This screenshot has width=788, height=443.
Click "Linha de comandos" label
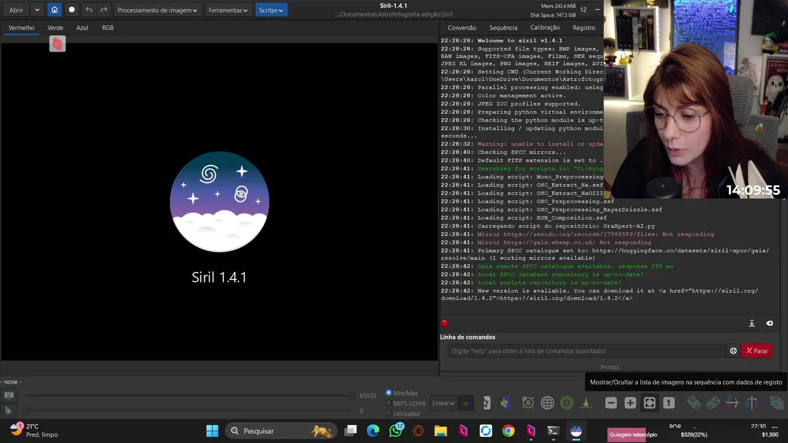coord(467,337)
